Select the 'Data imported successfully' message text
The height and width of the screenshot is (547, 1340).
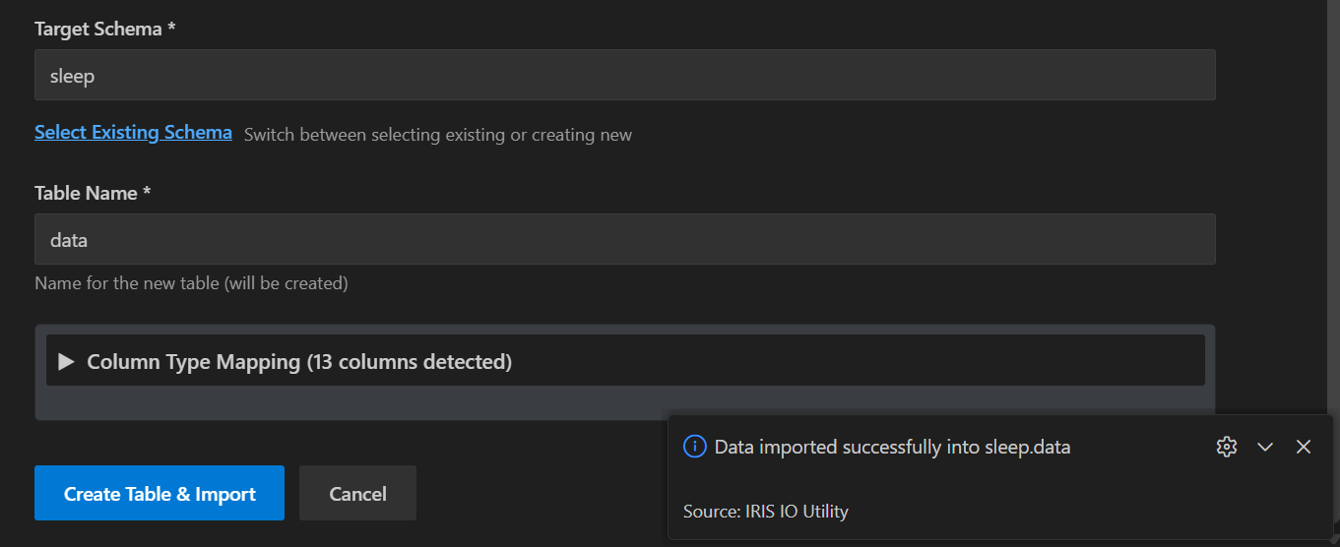point(891,448)
